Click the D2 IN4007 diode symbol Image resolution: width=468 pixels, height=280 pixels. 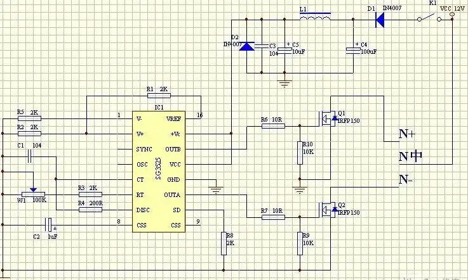tap(247, 46)
